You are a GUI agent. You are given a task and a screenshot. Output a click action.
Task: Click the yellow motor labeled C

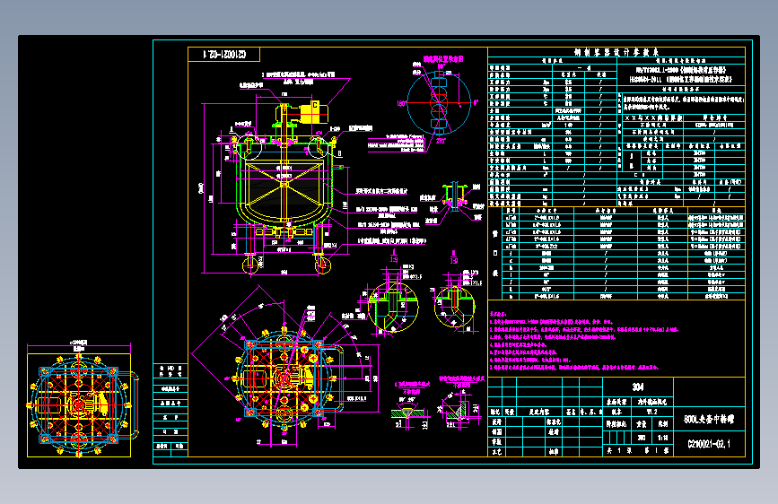(x=313, y=112)
